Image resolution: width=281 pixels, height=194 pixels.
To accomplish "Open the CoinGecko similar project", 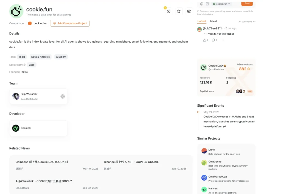I will point(226,165).
